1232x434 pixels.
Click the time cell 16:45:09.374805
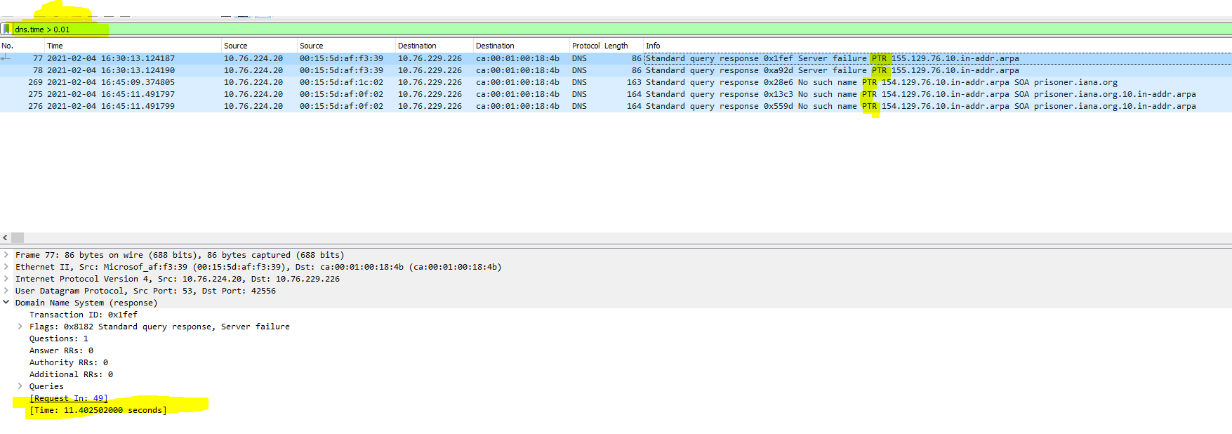tap(111, 82)
